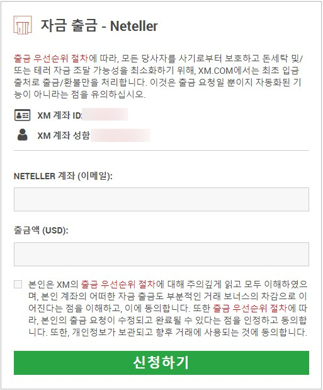Click the blurred account holder name value
The image size is (323, 390).
click(120, 135)
